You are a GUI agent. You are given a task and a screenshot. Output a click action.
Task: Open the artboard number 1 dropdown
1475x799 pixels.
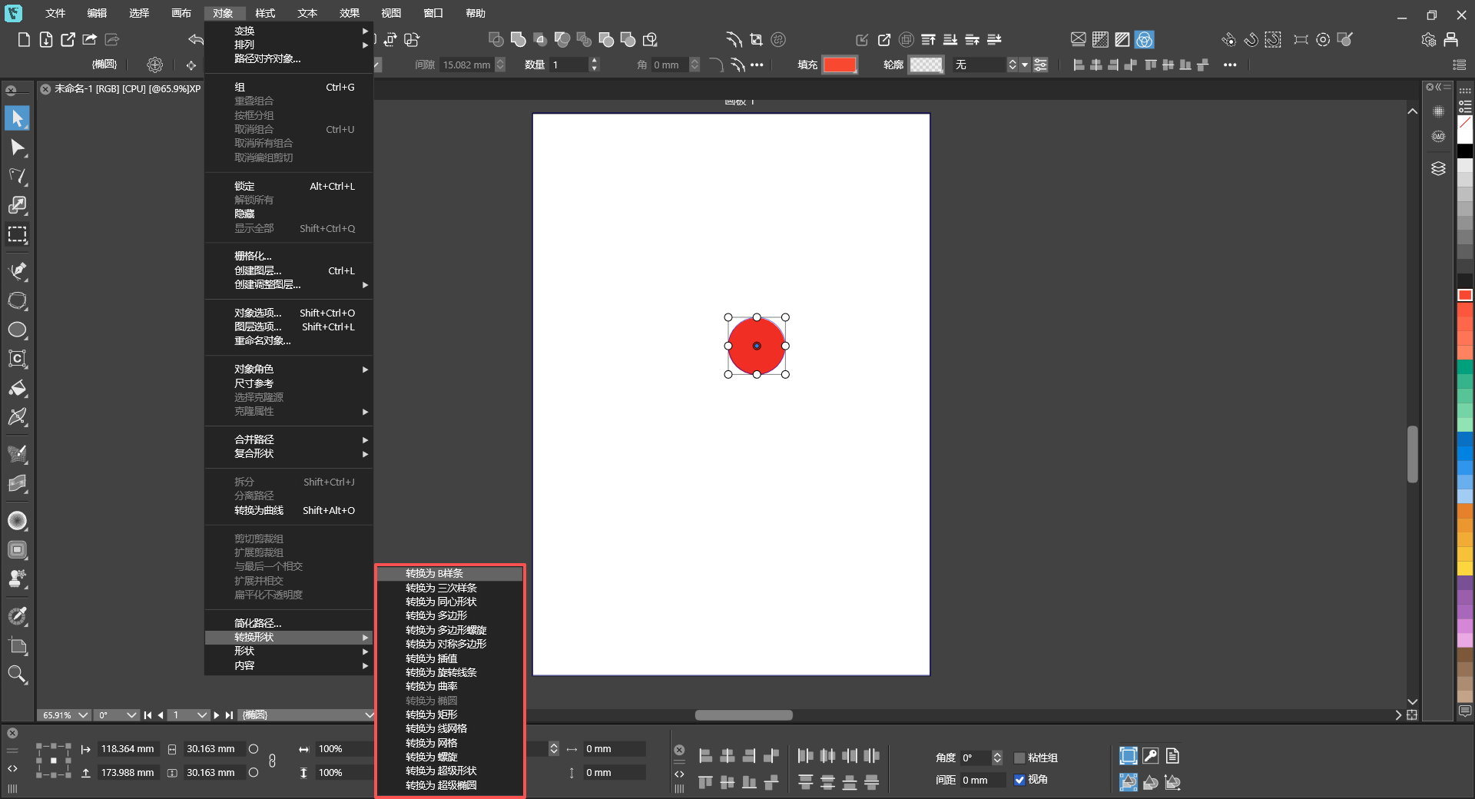click(x=202, y=715)
